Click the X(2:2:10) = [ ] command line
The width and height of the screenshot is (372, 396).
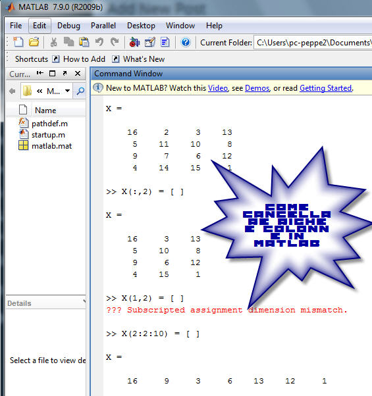pos(153,334)
